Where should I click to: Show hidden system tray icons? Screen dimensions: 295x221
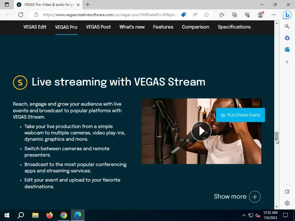point(244,215)
